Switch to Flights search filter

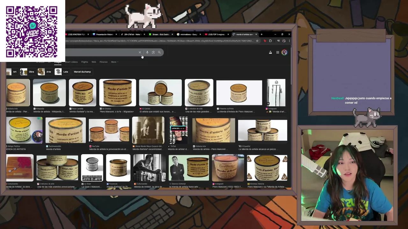coord(84,62)
